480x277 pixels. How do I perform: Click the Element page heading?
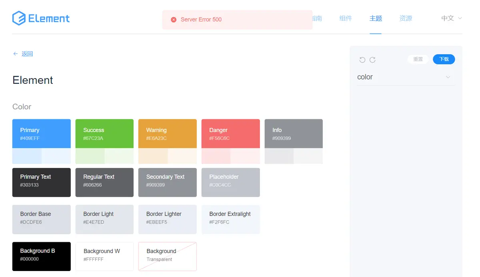pyautogui.click(x=33, y=80)
